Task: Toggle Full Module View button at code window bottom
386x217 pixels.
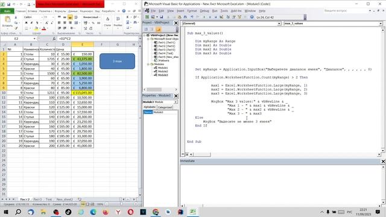Action: (x=187, y=154)
